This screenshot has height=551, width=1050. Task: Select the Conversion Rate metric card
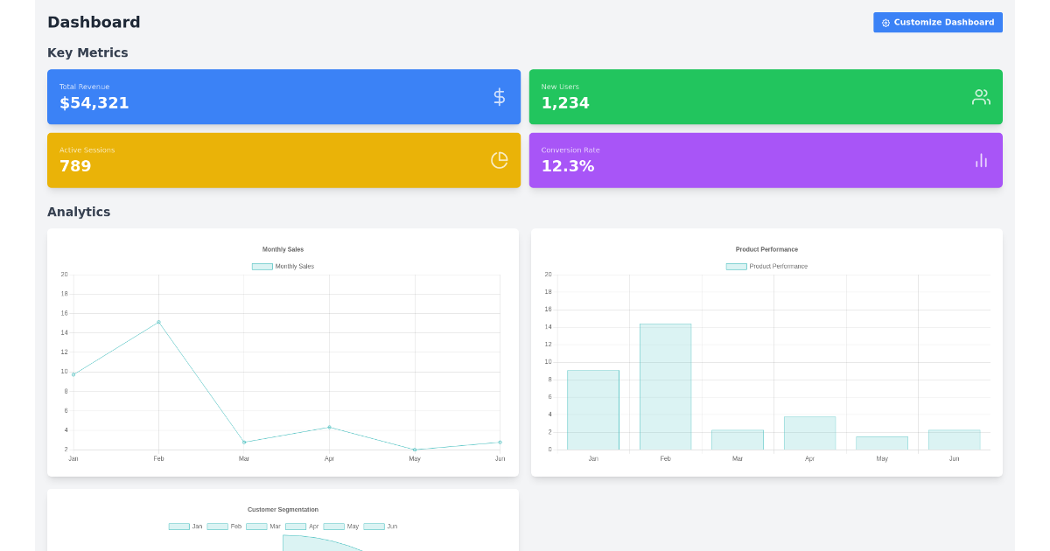coord(766,160)
